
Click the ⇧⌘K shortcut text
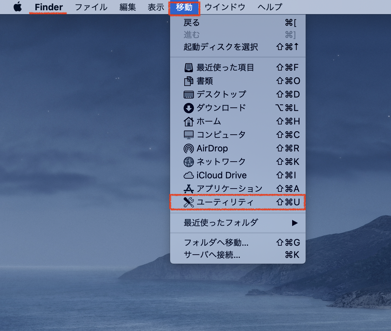288,162
